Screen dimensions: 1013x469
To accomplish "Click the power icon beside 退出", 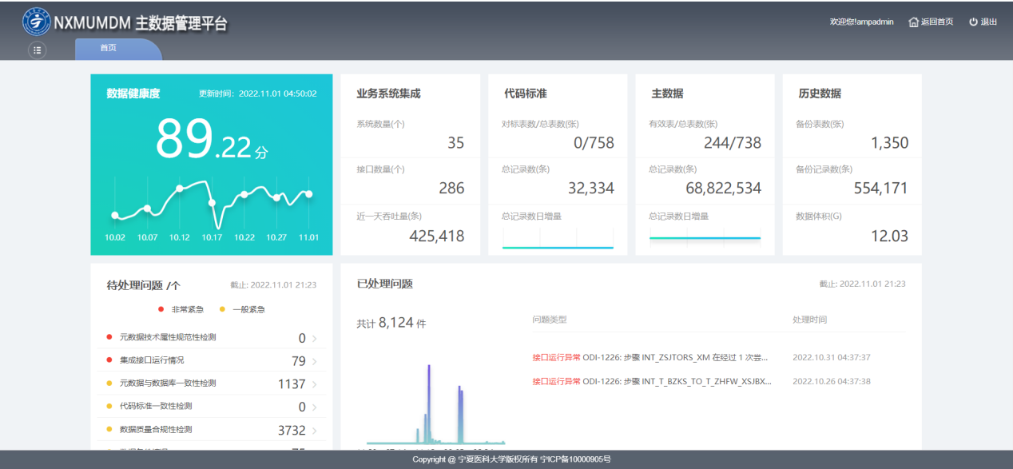I will point(973,22).
